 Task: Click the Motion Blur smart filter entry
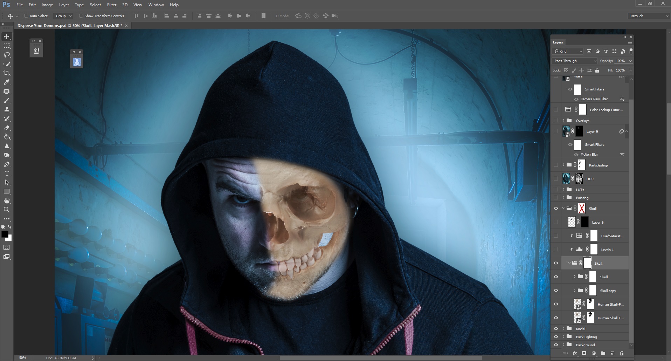click(x=590, y=154)
